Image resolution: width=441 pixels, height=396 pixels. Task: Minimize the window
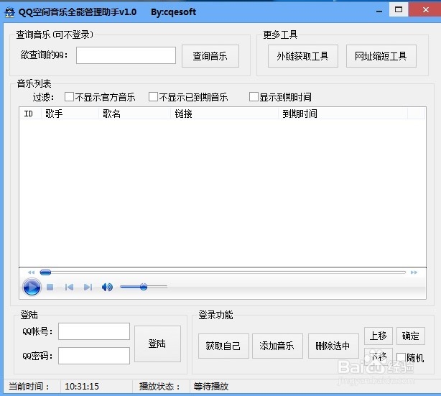tap(379, 11)
